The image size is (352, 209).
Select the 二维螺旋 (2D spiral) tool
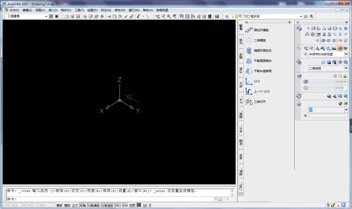(258, 40)
